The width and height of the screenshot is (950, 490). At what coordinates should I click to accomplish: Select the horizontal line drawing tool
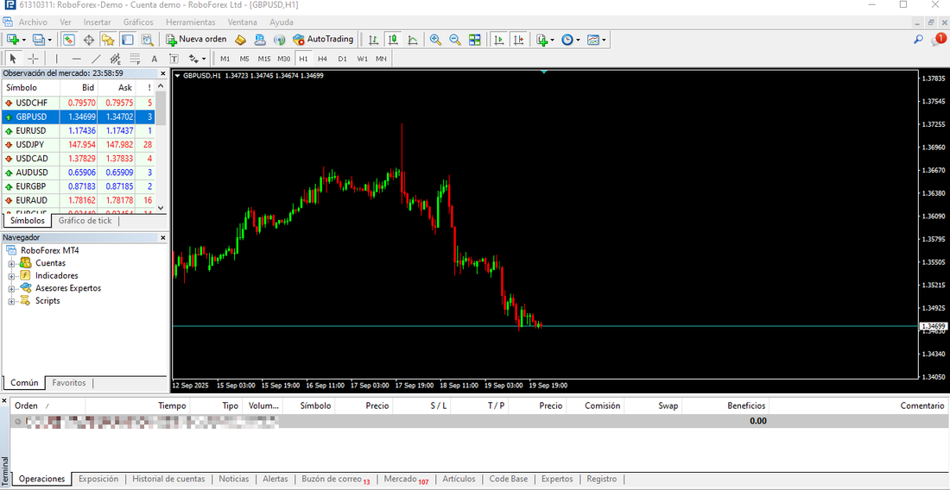tap(76, 59)
